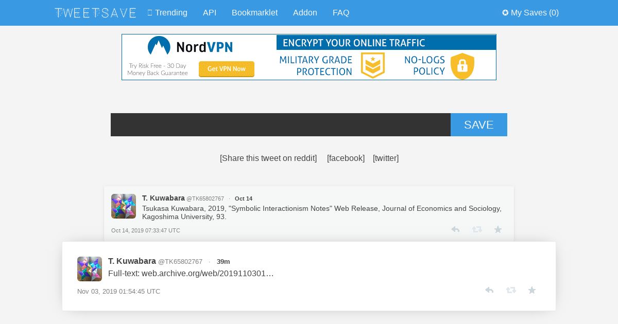
Task: Open the FAQ page
Action: pos(341,13)
